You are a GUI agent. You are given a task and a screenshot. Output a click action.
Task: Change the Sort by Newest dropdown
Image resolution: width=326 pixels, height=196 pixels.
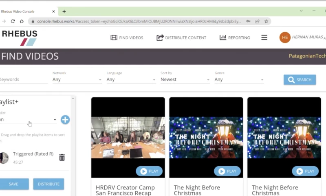(x=185, y=80)
